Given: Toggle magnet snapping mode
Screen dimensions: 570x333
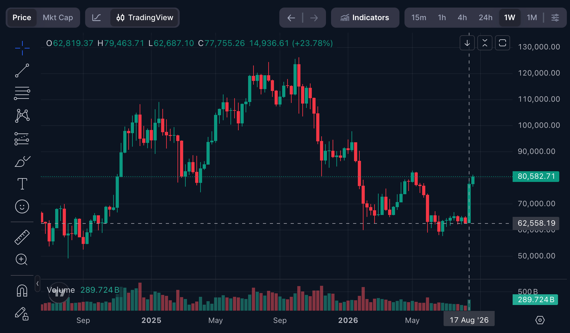Looking at the screenshot, I should coord(22,291).
